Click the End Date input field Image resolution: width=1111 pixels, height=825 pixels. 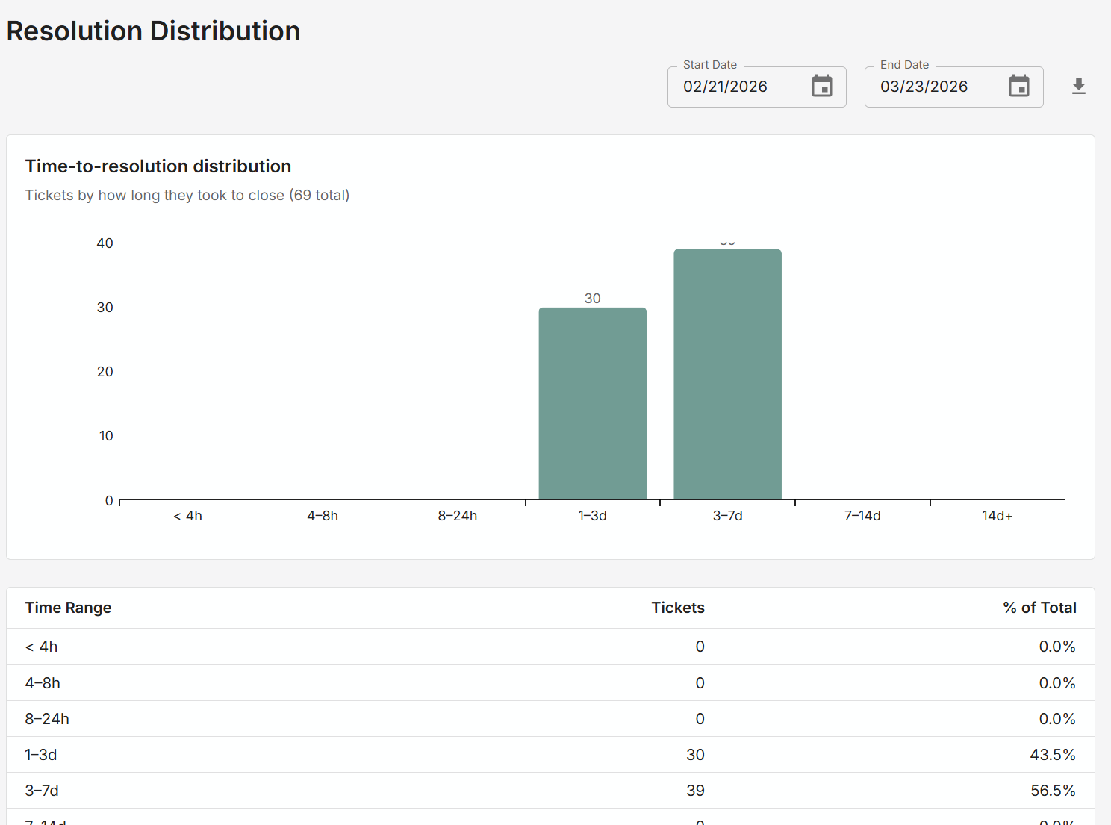coord(930,86)
